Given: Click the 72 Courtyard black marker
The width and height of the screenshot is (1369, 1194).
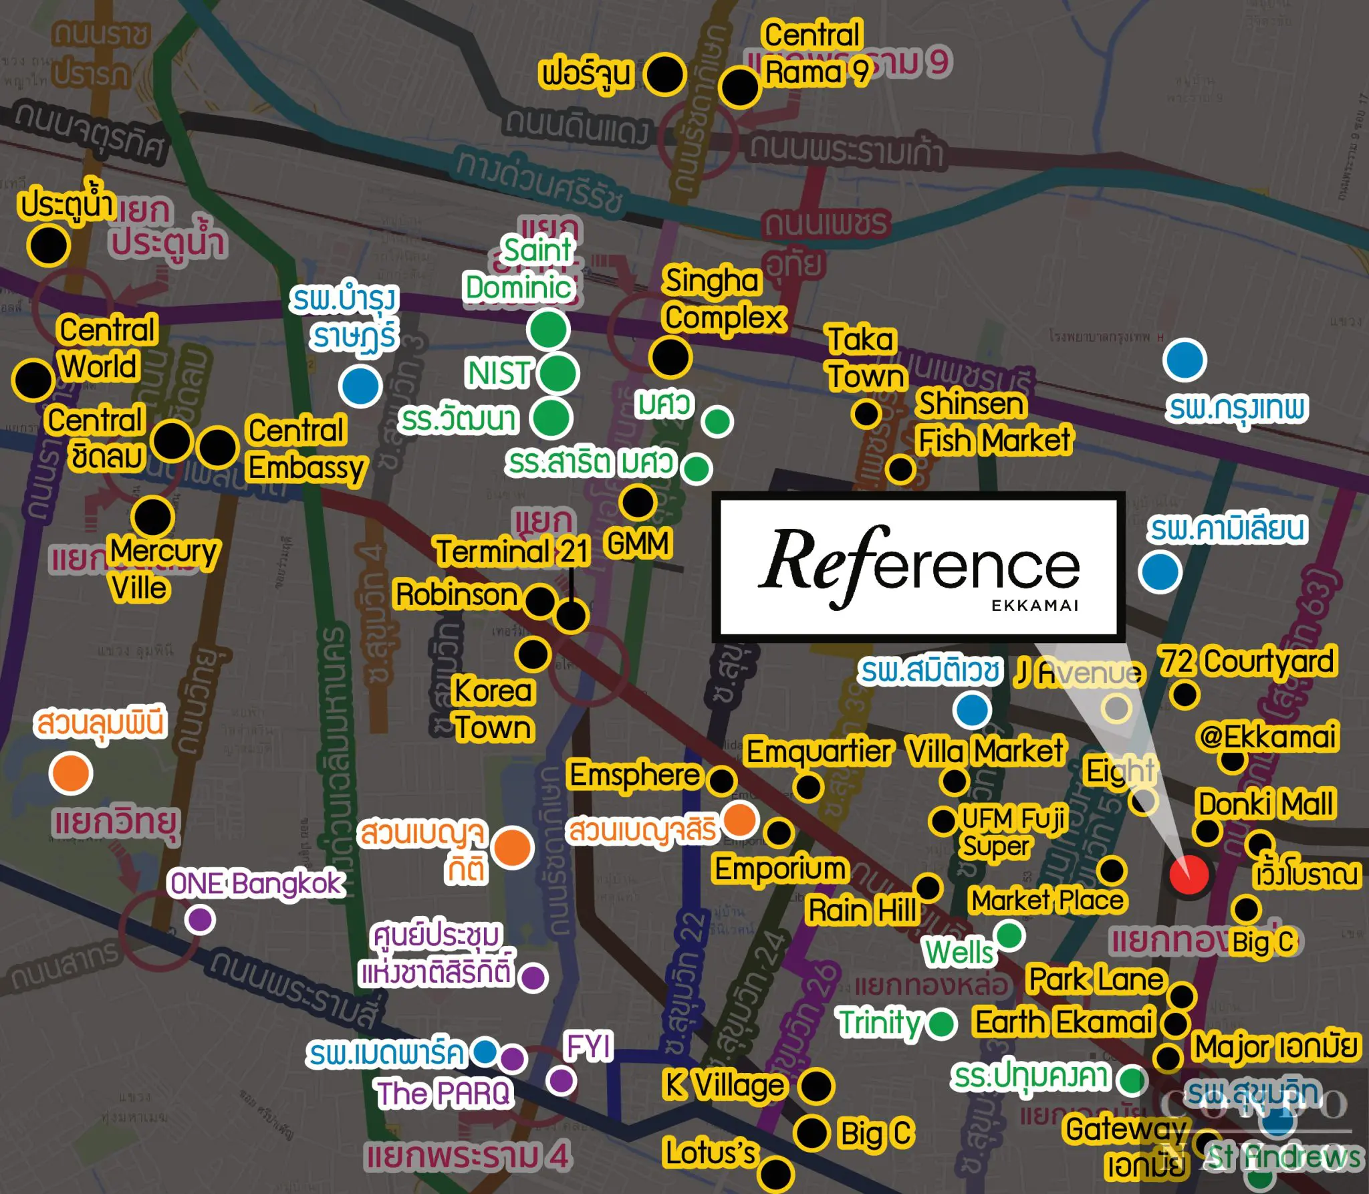Looking at the screenshot, I should (1184, 695).
